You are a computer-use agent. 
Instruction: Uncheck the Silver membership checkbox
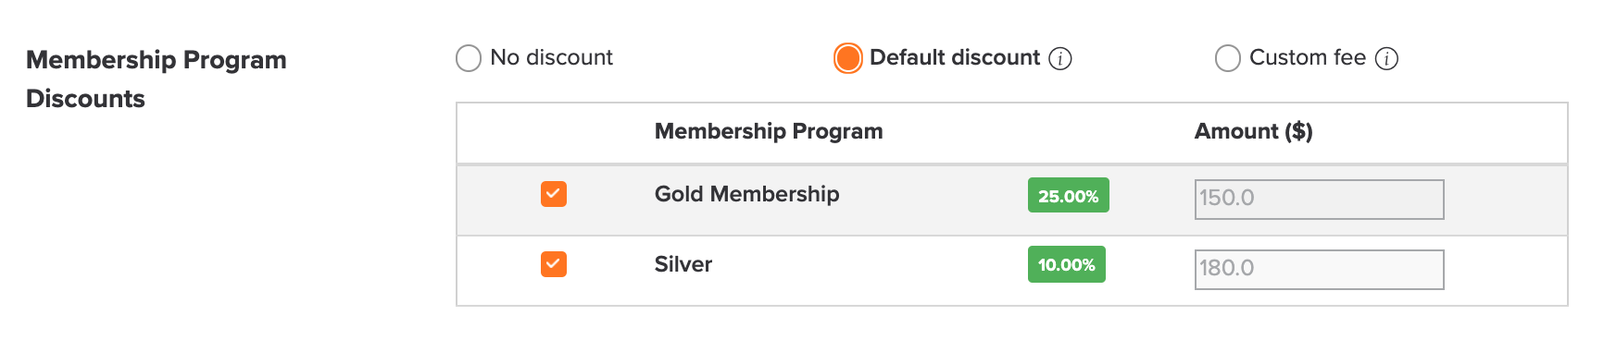[x=554, y=264]
